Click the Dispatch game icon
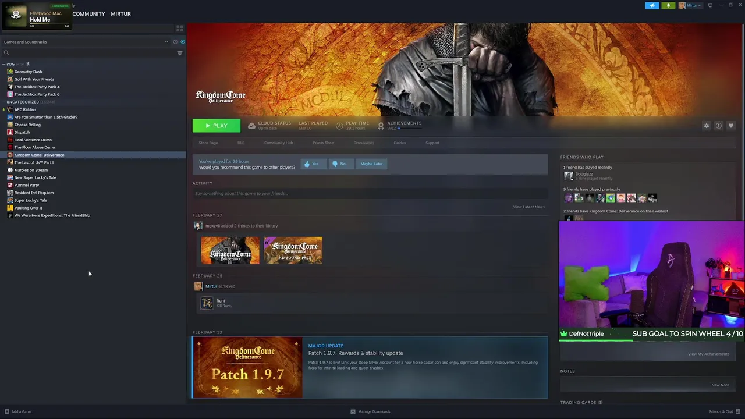 [x=10, y=132]
